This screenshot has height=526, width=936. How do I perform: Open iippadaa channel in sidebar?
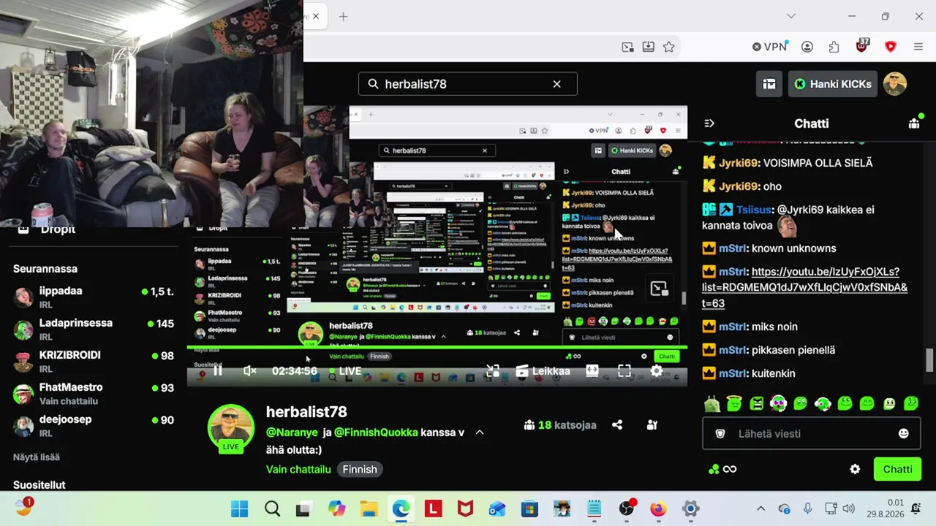point(94,297)
